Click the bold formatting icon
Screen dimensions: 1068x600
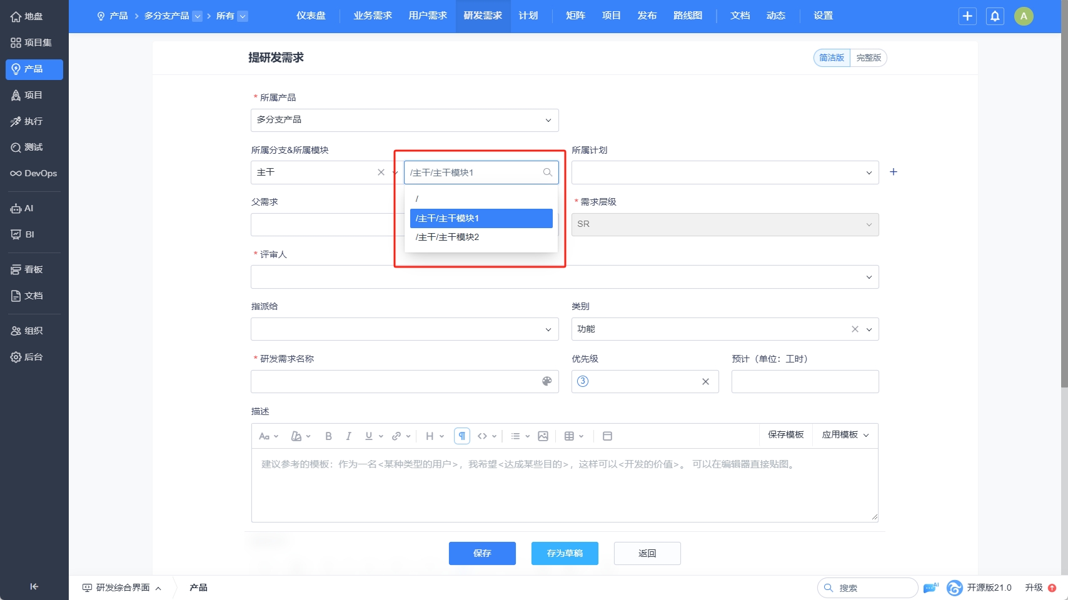click(x=328, y=436)
